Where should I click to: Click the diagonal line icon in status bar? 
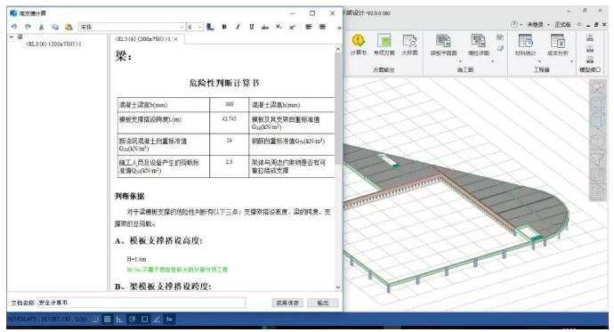[157, 319]
